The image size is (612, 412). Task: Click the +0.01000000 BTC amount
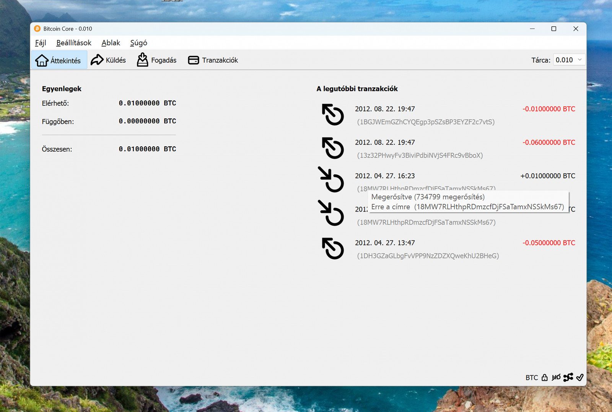pyautogui.click(x=548, y=176)
